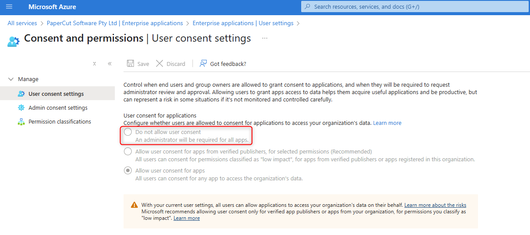530x235 pixels.
Task: Open the ellipsis more options menu
Action: [x=265, y=38]
